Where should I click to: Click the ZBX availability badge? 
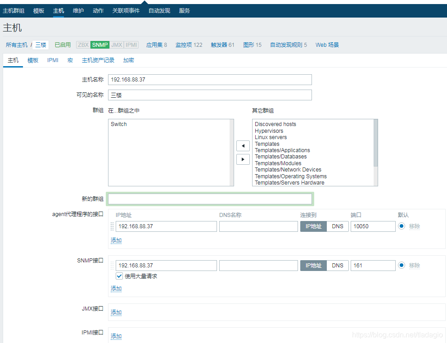83,45
